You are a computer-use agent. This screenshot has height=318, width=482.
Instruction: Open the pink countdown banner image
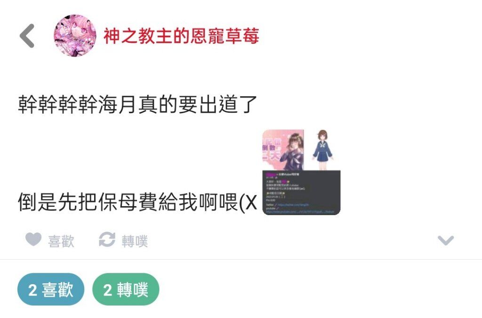click(x=283, y=150)
